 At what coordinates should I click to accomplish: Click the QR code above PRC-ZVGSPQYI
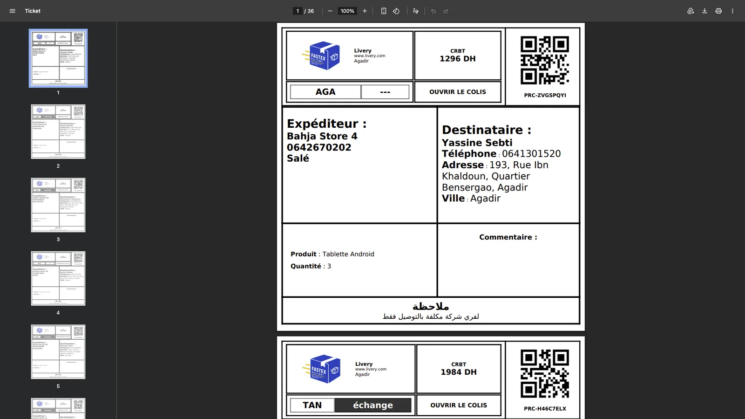(x=545, y=60)
